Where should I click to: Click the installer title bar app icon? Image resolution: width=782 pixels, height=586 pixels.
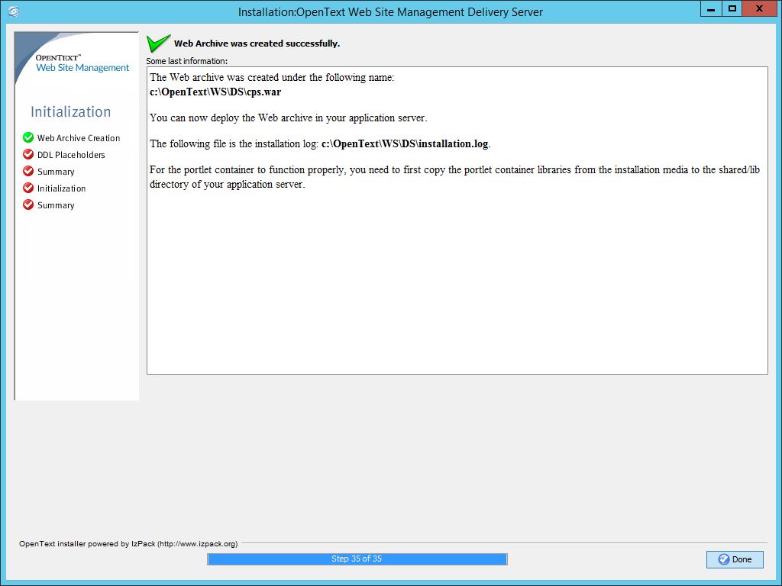point(14,11)
